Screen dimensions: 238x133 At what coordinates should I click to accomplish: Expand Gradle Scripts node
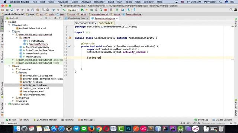click(6, 104)
